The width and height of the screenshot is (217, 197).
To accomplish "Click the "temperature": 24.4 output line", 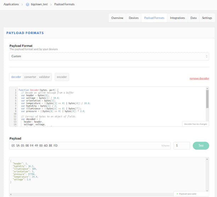I will click(x=25, y=177).
